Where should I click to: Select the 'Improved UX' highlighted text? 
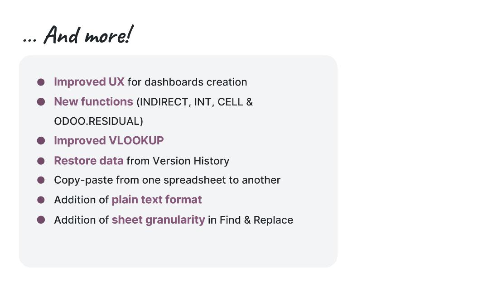[x=89, y=82]
